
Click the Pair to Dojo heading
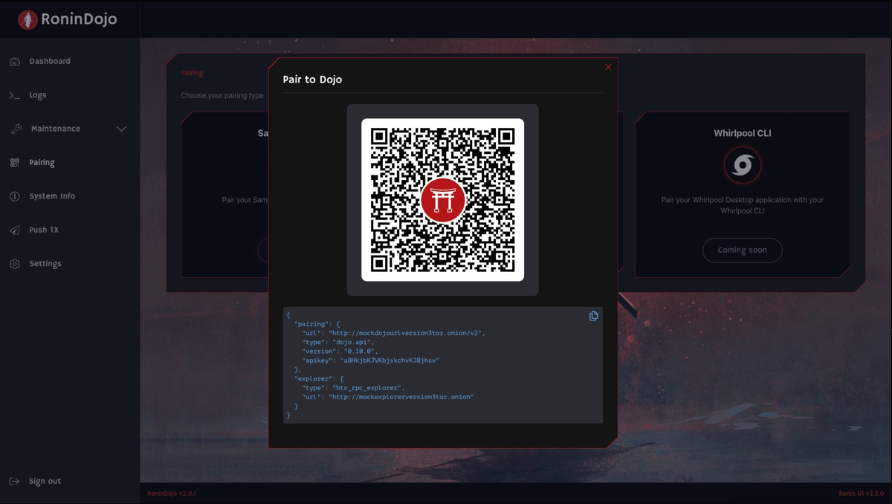(x=312, y=80)
